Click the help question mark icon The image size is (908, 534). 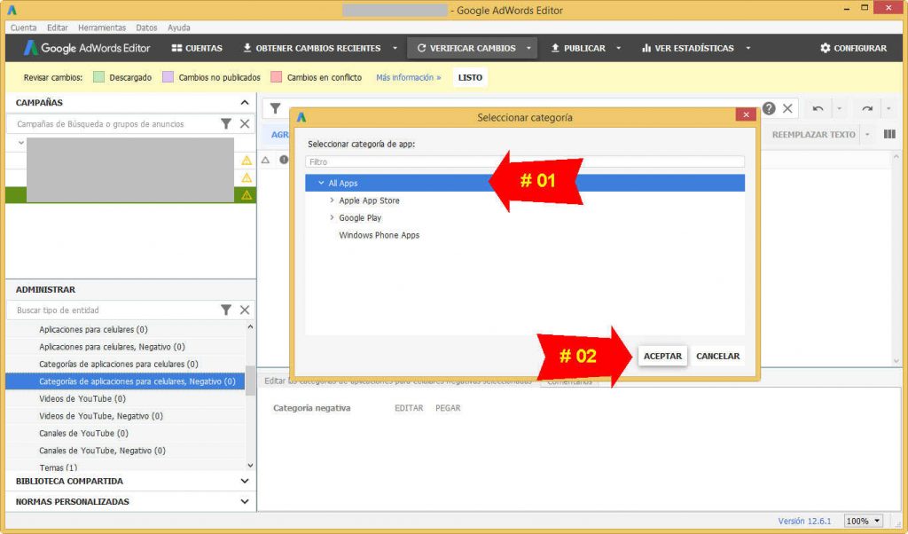coord(767,108)
